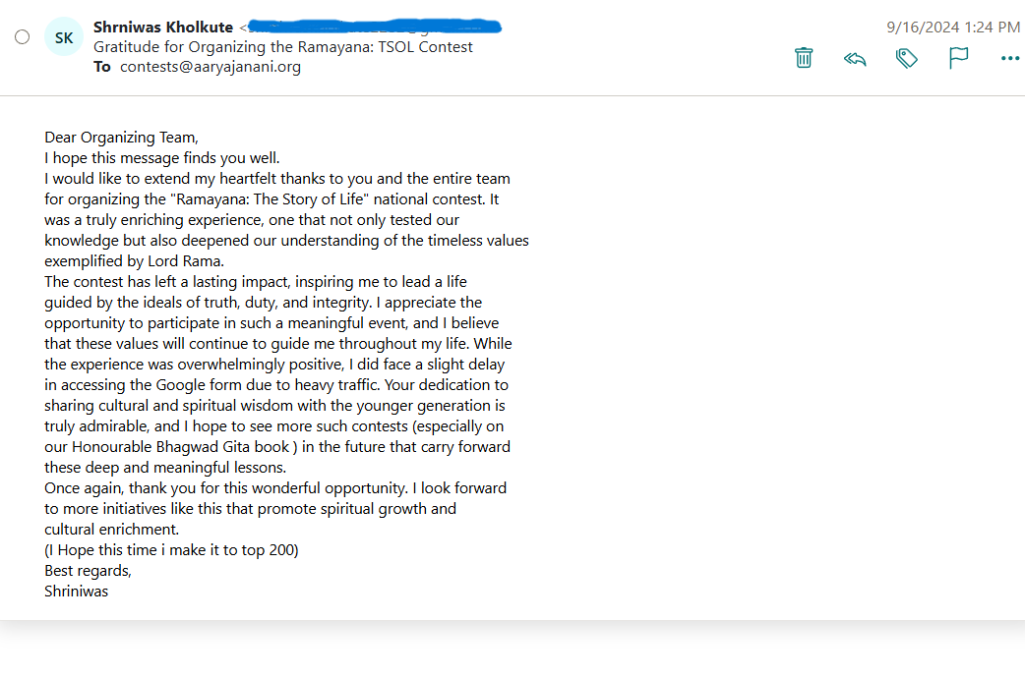
Task: Open the three-dot more actions menu
Action: click(1010, 58)
